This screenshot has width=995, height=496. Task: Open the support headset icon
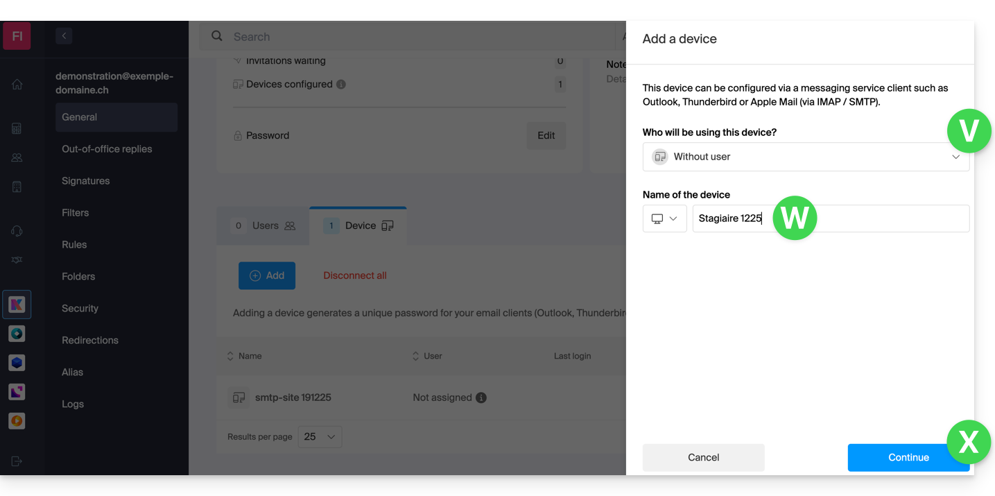coord(17,231)
